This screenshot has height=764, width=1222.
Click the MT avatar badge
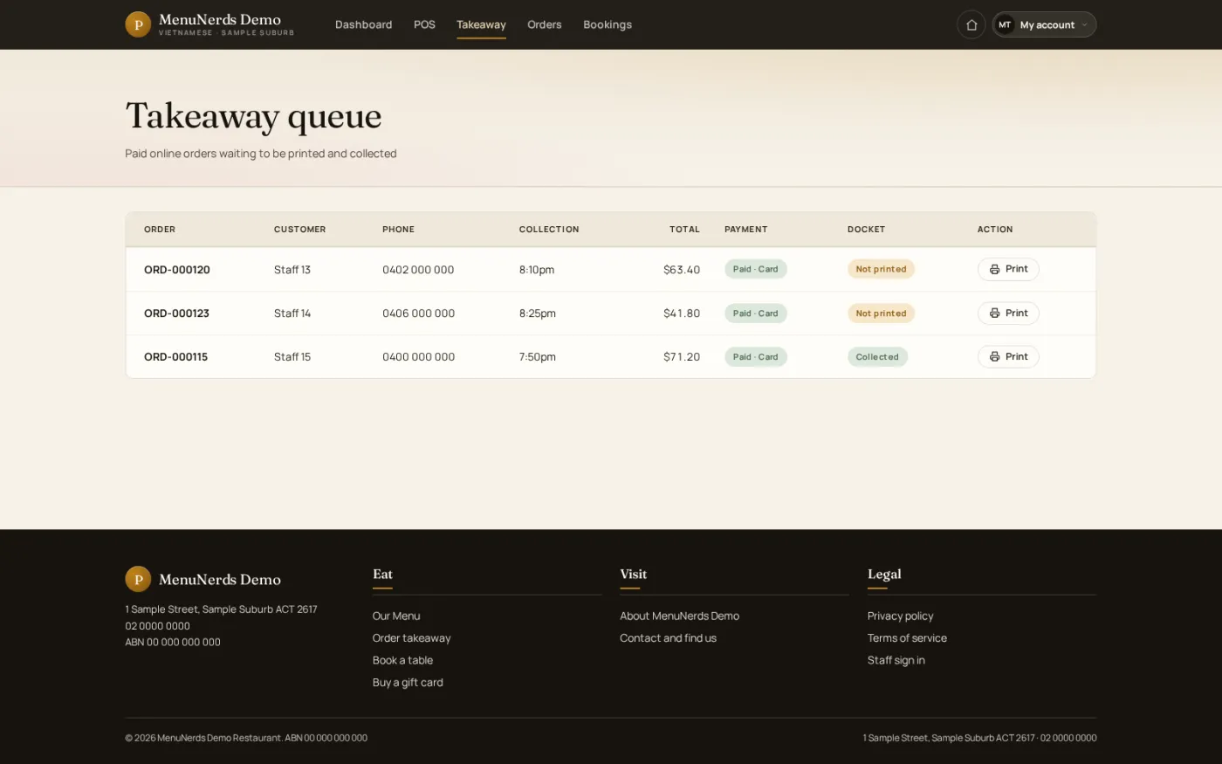click(x=1005, y=24)
